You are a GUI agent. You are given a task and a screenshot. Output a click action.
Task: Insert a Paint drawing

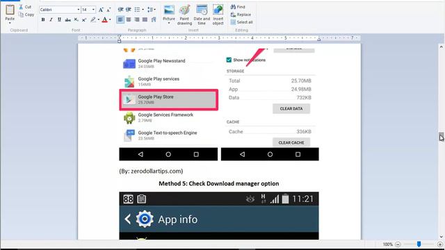click(184, 15)
